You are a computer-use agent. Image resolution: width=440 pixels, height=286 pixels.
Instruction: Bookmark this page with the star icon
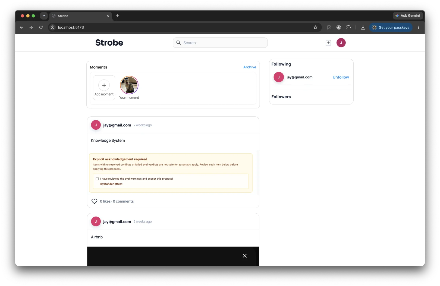315,27
